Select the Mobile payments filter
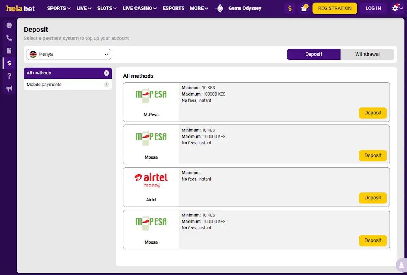Screen dimensions: 407x275 (x=44, y=84)
